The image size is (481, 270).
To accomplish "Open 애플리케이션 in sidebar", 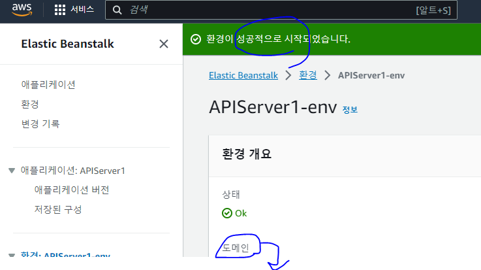I will pos(48,84).
